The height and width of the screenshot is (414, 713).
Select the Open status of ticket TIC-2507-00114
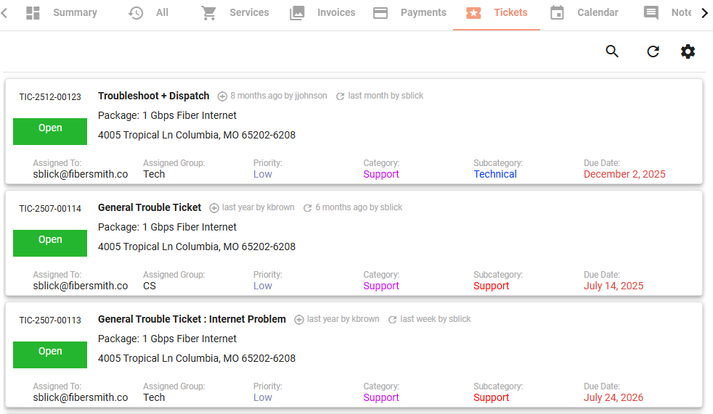50,244
